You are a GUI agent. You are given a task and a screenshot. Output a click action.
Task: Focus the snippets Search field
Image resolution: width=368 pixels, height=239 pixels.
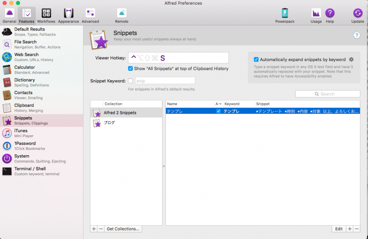pos(328,94)
